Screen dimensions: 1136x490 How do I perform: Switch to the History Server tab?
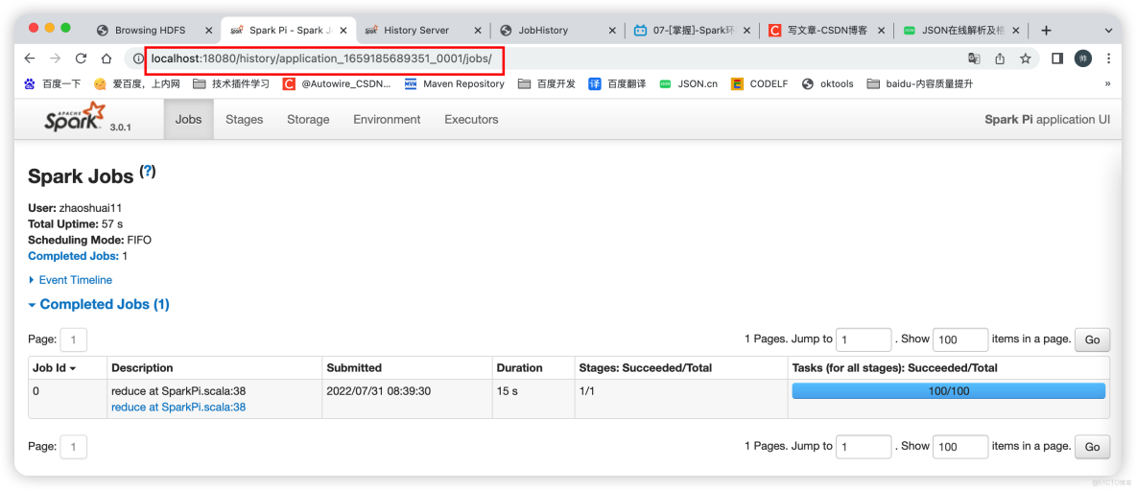(416, 31)
